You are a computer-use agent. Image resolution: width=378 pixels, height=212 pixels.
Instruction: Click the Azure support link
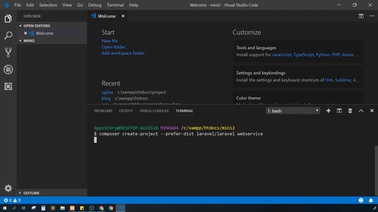click(347, 55)
